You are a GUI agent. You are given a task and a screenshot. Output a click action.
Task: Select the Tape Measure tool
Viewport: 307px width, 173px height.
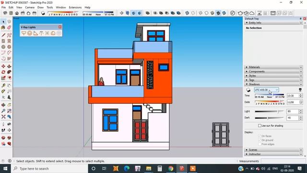(x=3, y=86)
